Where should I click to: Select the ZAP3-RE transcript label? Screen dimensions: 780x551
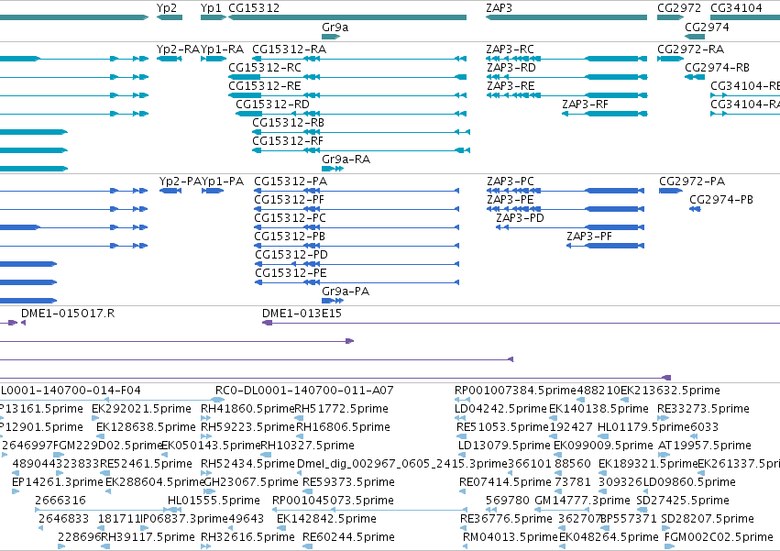(x=511, y=86)
